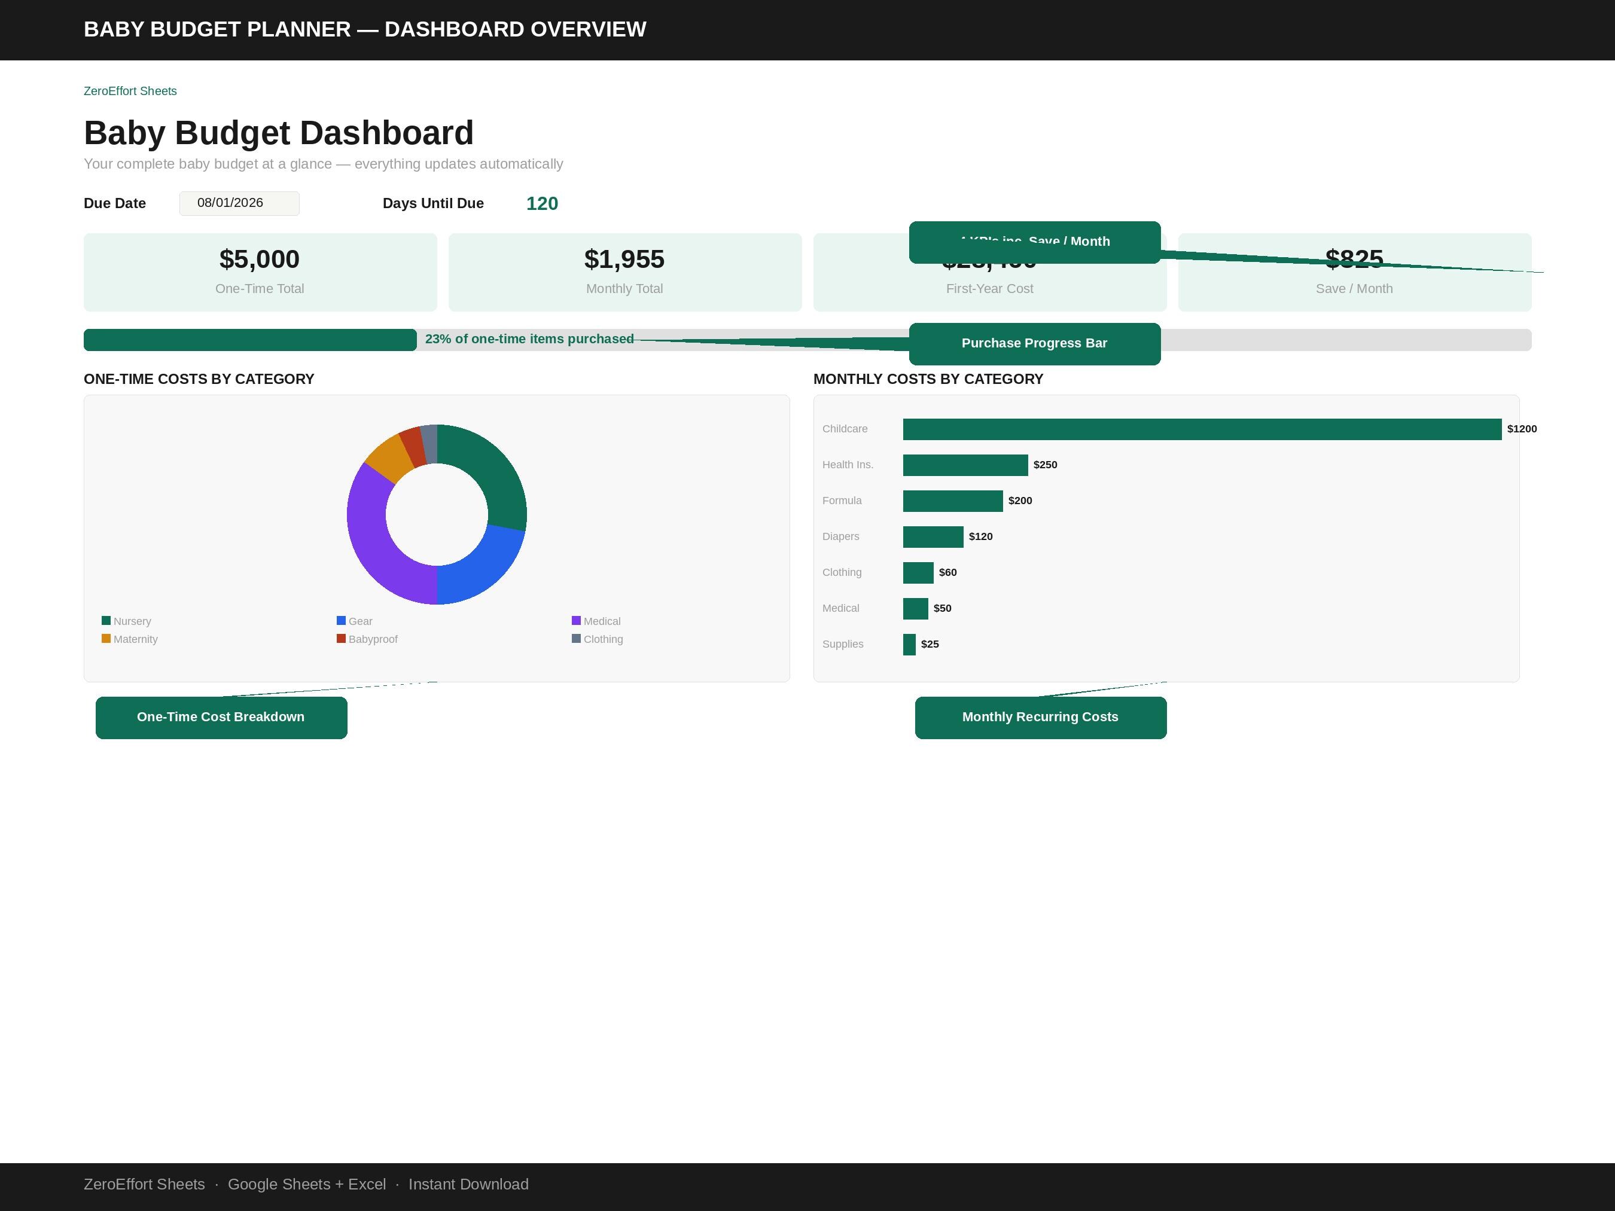Click the ONE-TIME COSTS BY CATEGORY heading
This screenshot has width=1615, height=1211.
(199, 379)
